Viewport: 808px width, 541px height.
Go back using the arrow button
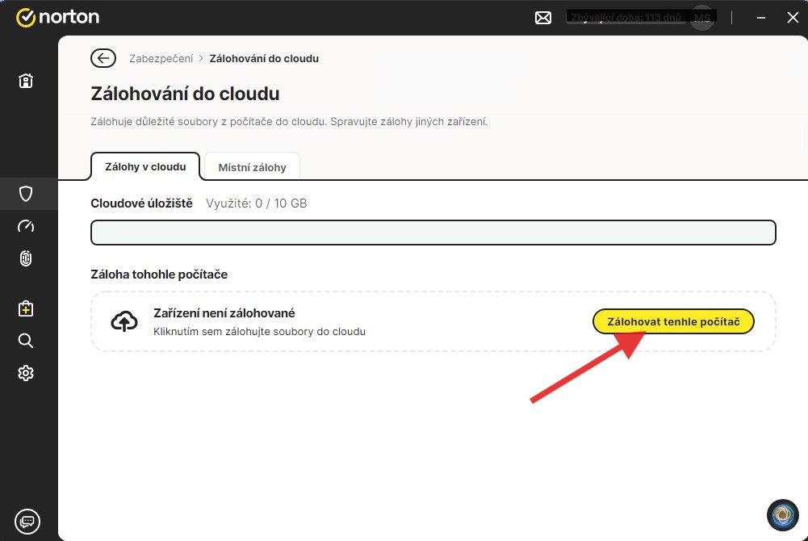[x=103, y=58]
